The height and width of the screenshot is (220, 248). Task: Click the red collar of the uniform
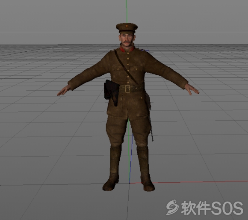coord(127,49)
